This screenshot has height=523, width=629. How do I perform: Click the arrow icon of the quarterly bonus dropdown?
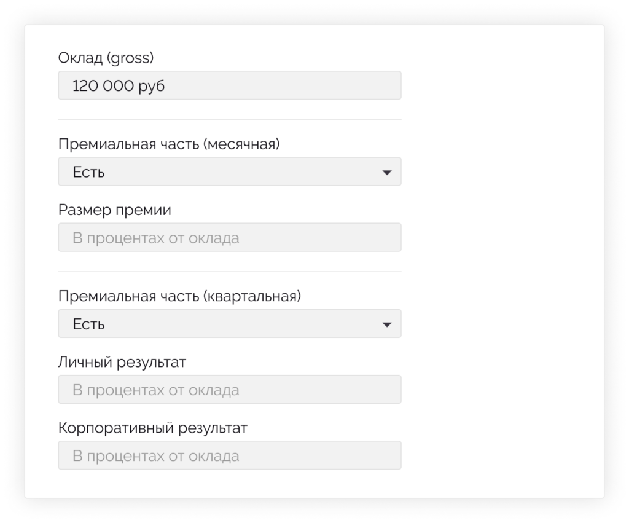point(386,324)
